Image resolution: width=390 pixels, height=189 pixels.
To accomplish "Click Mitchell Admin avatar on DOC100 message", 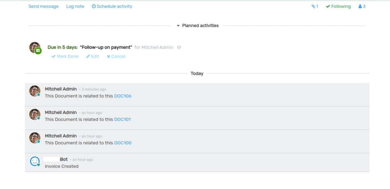I will coord(35,138).
